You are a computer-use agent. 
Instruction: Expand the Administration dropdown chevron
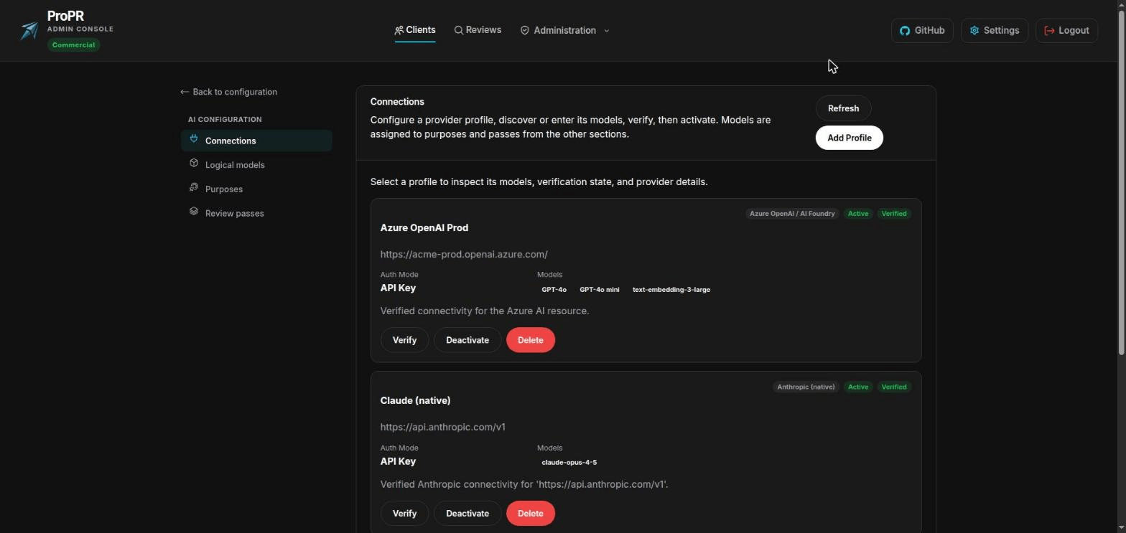(607, 31)
